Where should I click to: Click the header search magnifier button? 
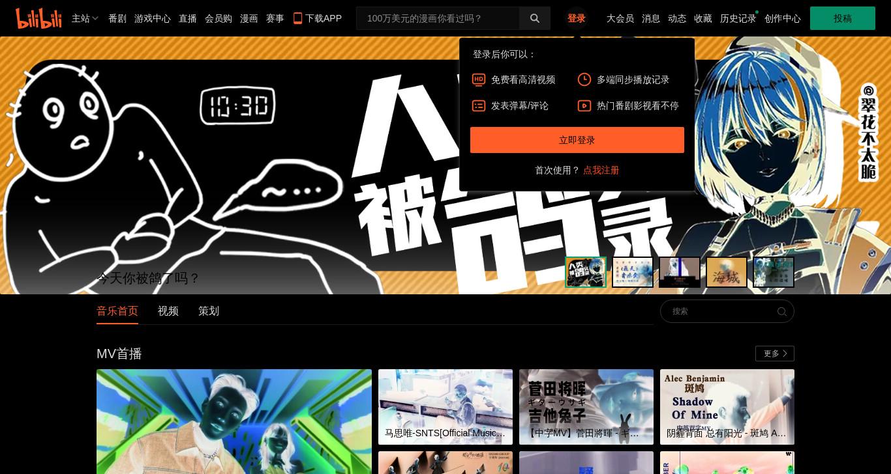point(535,18)
